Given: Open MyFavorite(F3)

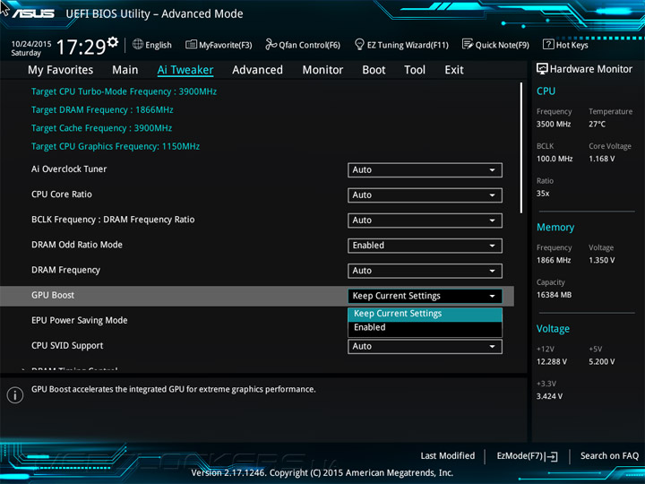Looking at the screenshot, I should click(x=219, y=45).
